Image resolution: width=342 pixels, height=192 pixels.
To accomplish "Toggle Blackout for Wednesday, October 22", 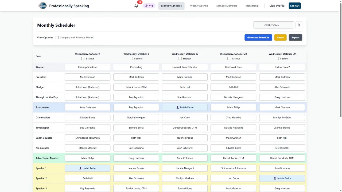I will click(229, 59).
